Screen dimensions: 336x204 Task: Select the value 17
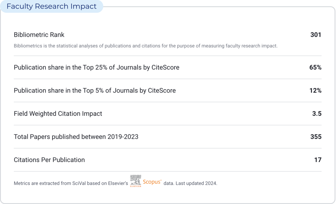pos(318,160)
